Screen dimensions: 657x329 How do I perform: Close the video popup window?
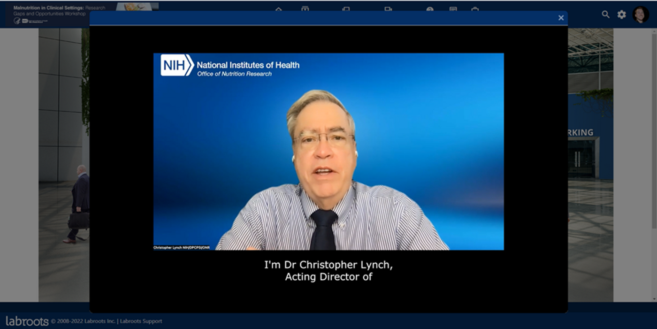click(561, 18)
